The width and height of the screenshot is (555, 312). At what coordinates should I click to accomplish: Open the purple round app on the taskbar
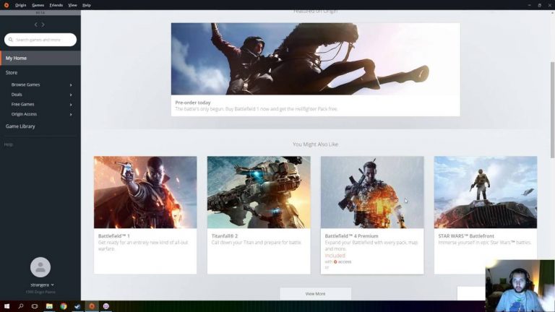tap(106, 306)
